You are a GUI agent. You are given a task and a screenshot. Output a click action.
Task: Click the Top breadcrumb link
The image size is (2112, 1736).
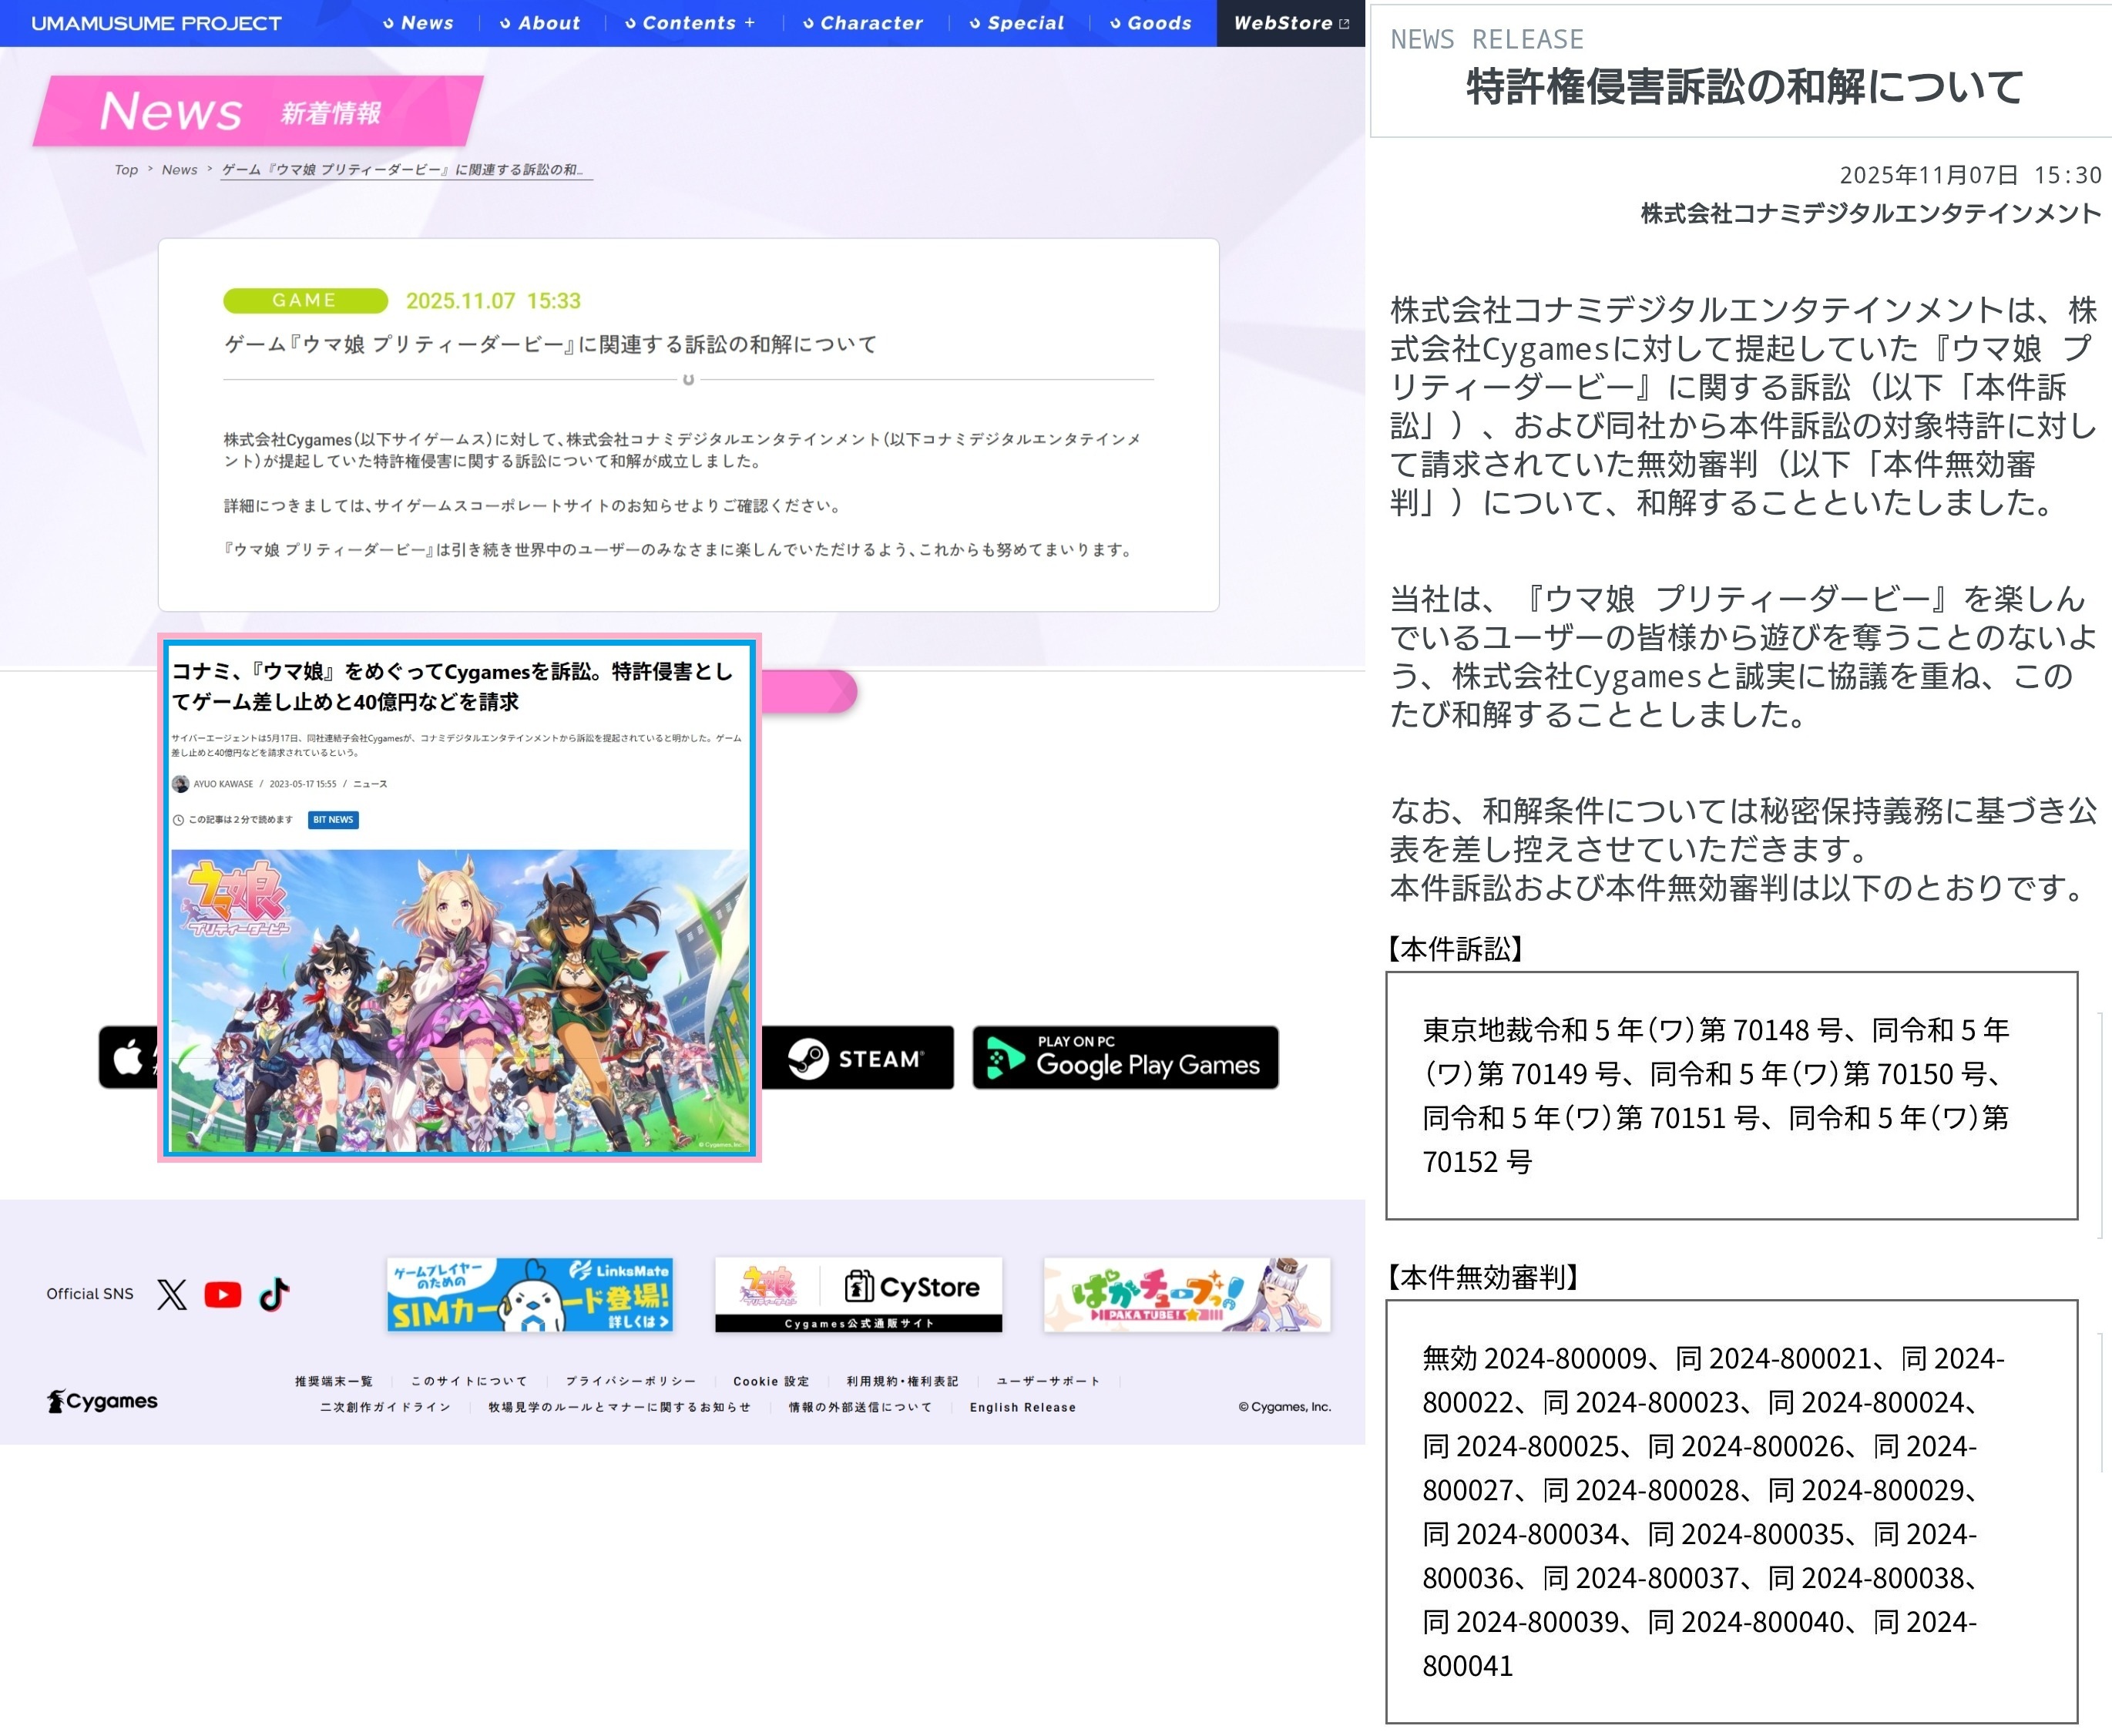[x=126, y=170]
